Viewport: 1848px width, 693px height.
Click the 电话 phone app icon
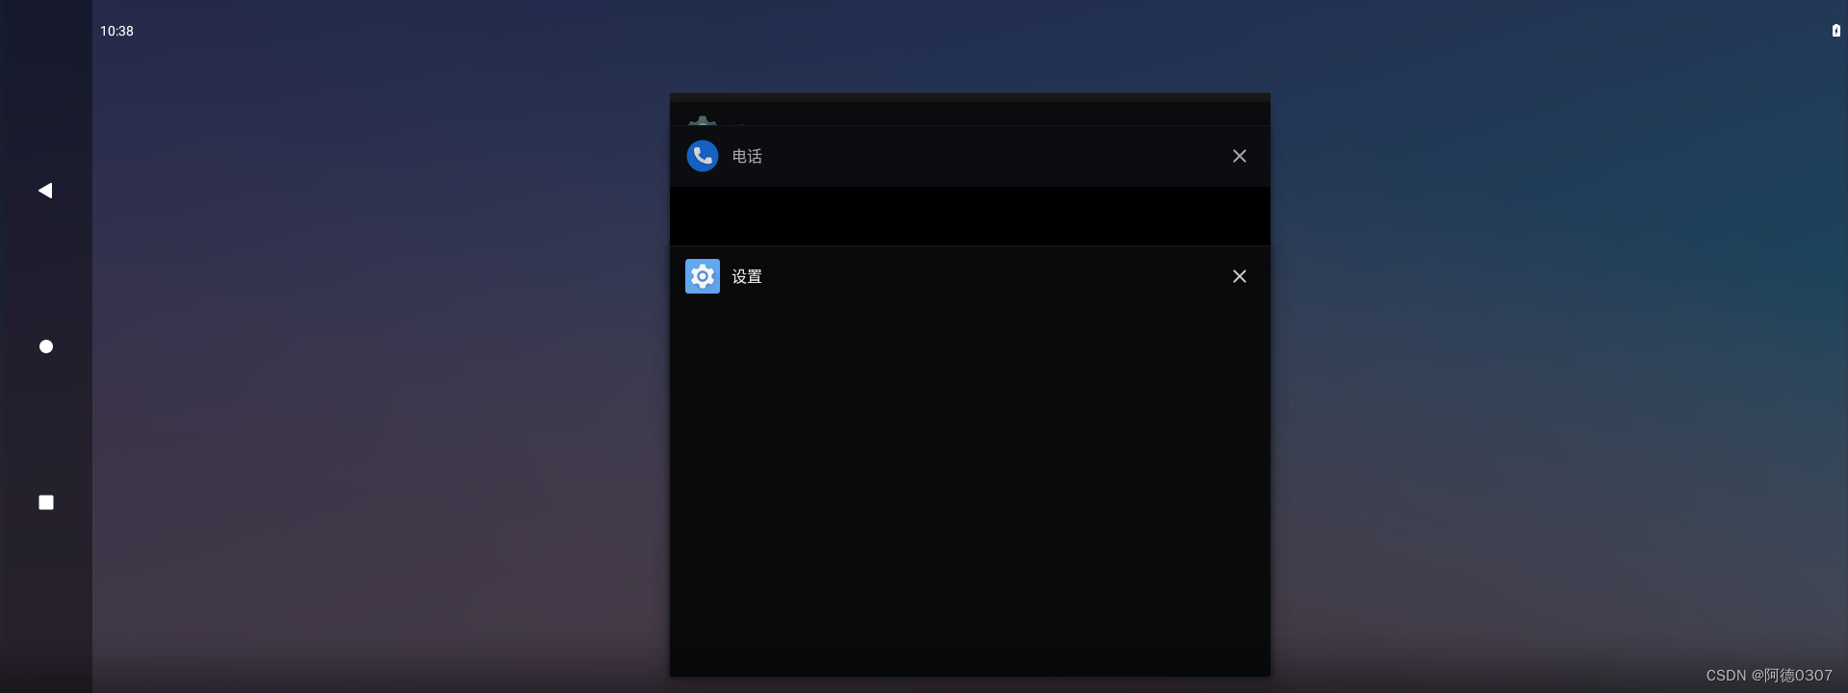pyautogui.click(x=703, y=156)
